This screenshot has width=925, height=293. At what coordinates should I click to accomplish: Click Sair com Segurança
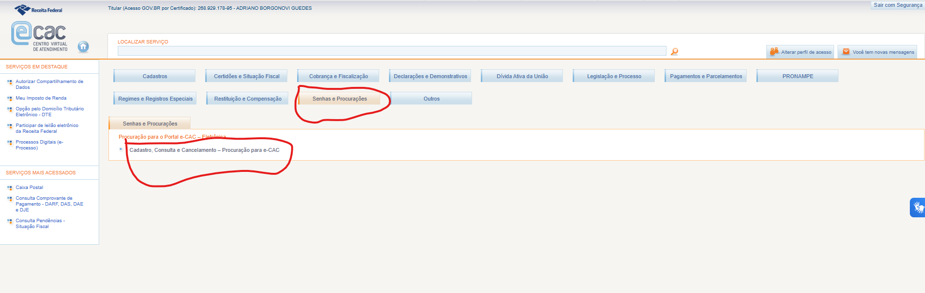(898, 5)
